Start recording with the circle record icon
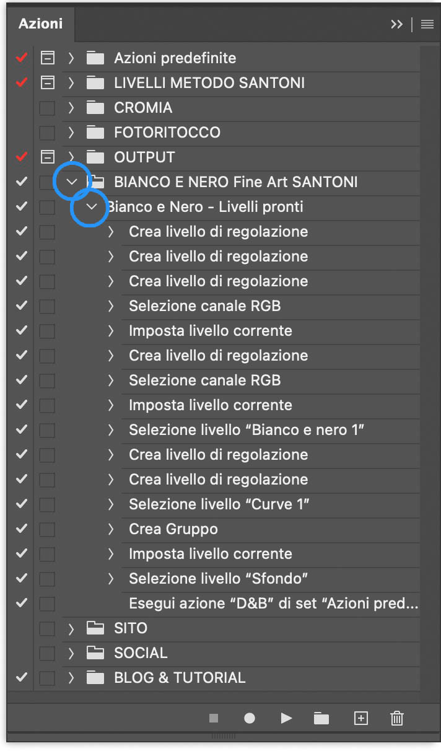Viewport: 441px width, 751px height. pos(250,718)
